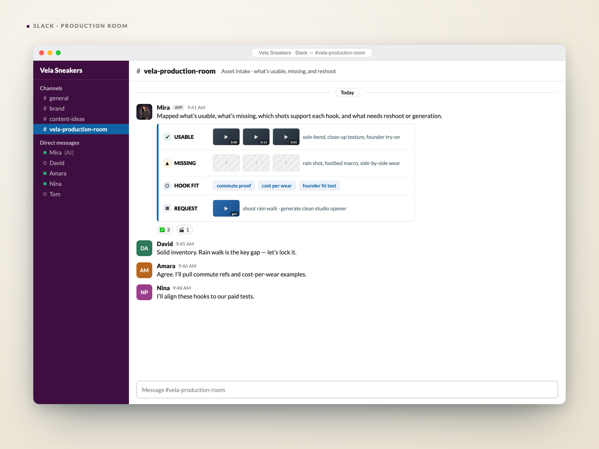Open the general channel
Viewport: 599px width, 449px height.
pyautogui.click(x=81, y=98)
